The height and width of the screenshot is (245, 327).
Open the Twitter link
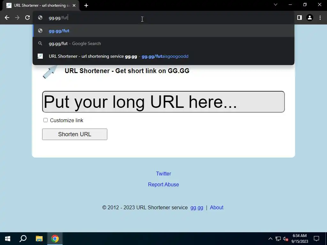pos(163,174)
